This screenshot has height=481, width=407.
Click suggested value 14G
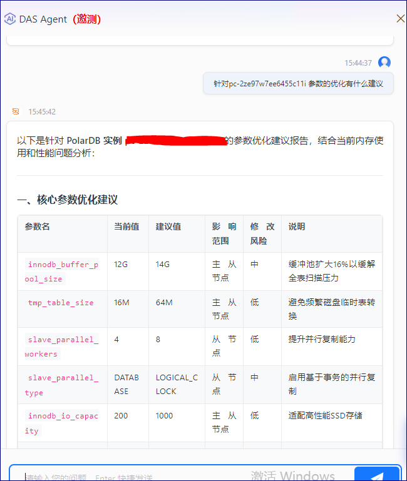tap(163, 265)
